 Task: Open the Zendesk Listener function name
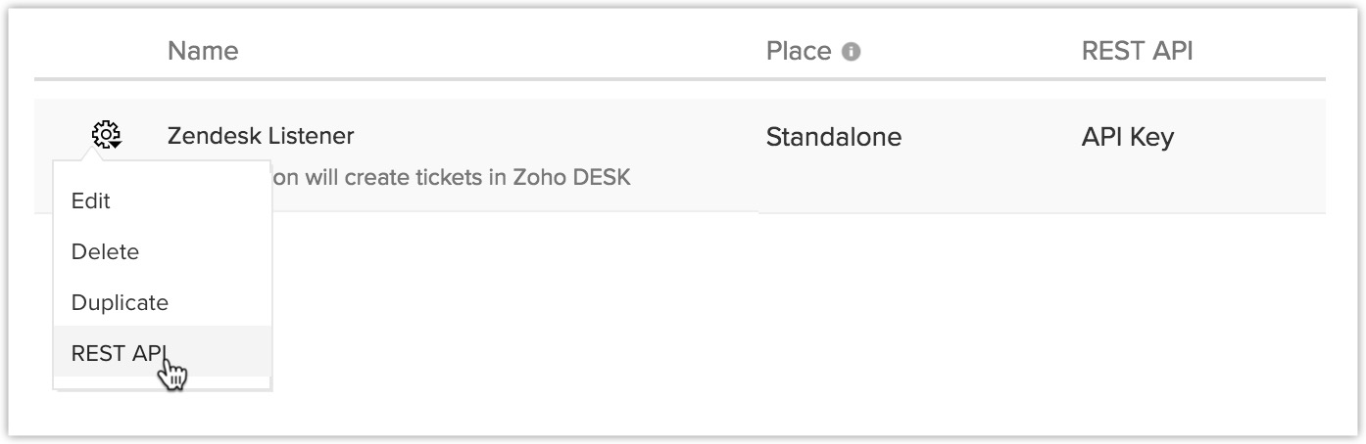(x=261, y=136)
